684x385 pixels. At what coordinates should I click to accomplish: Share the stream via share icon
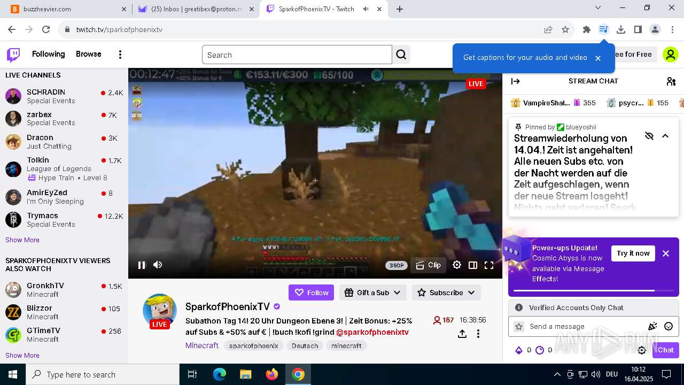[x=462, y=334]
